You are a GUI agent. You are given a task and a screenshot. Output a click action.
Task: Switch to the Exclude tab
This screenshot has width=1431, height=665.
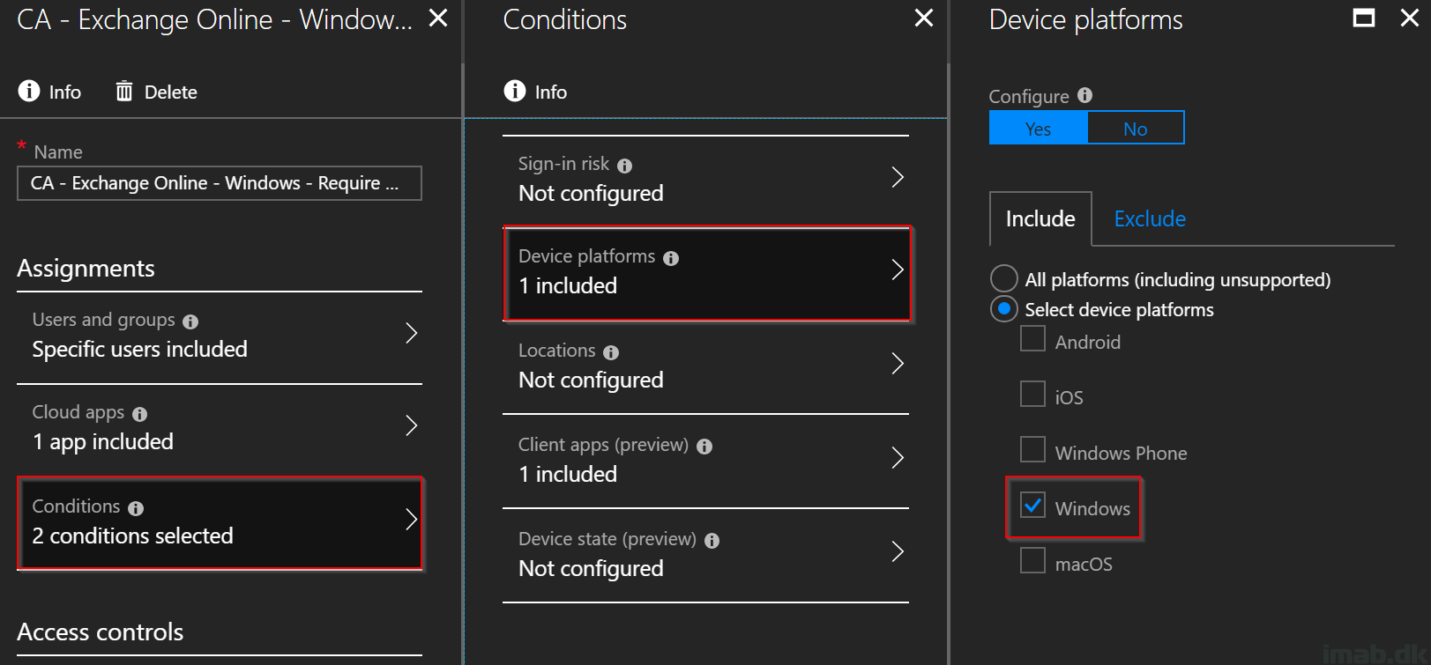pos(1150,218)
